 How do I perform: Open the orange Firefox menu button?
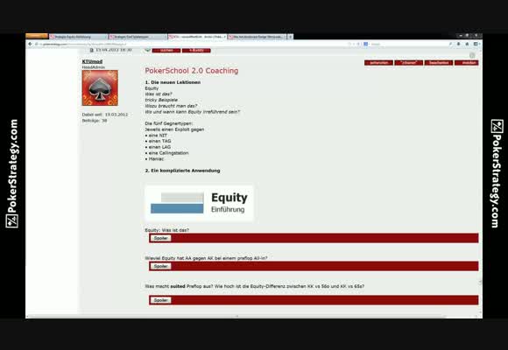[x=37, y=36]
